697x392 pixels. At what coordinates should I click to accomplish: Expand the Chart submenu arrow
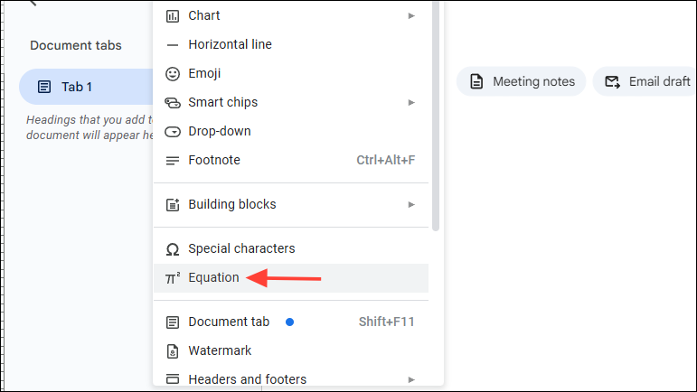coord(411,16)
